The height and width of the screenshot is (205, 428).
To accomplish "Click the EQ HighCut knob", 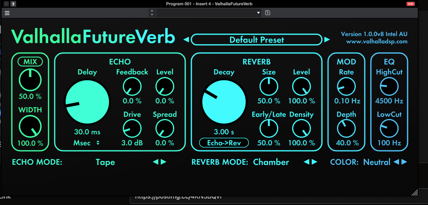I will (x=389, y=87).
